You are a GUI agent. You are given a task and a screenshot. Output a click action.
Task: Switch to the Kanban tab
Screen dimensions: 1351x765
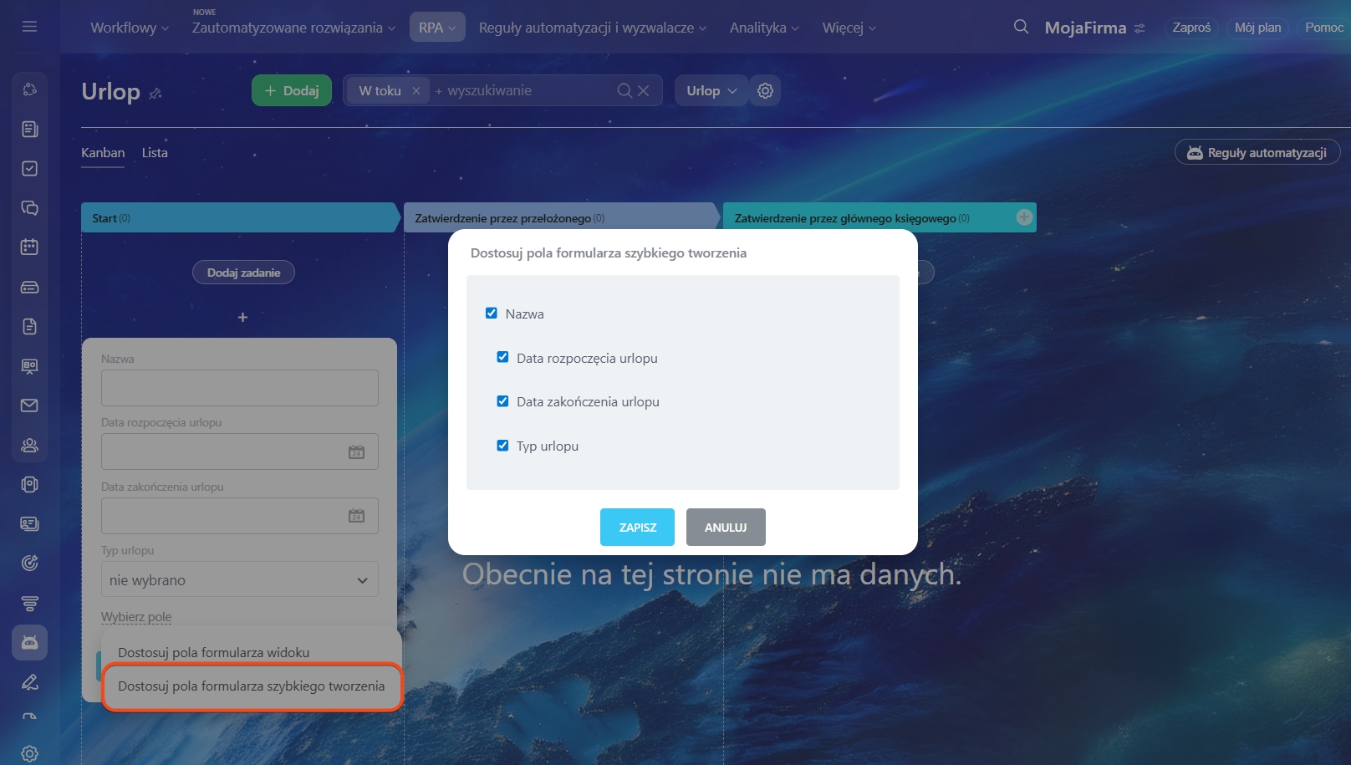point(103,153)
